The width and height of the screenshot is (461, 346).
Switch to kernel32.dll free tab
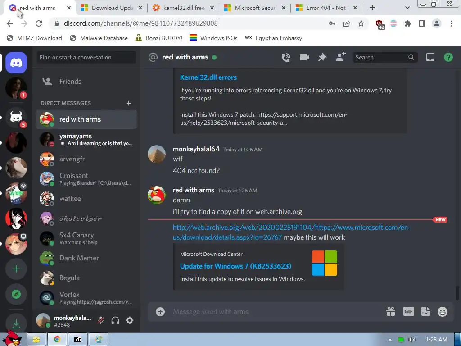183,8
